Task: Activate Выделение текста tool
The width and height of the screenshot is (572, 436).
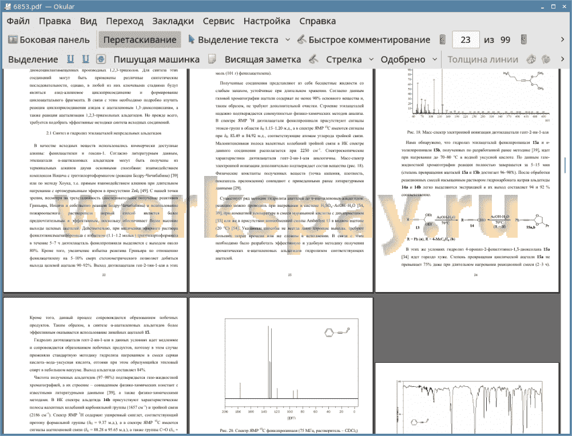Action: [233, 40]
